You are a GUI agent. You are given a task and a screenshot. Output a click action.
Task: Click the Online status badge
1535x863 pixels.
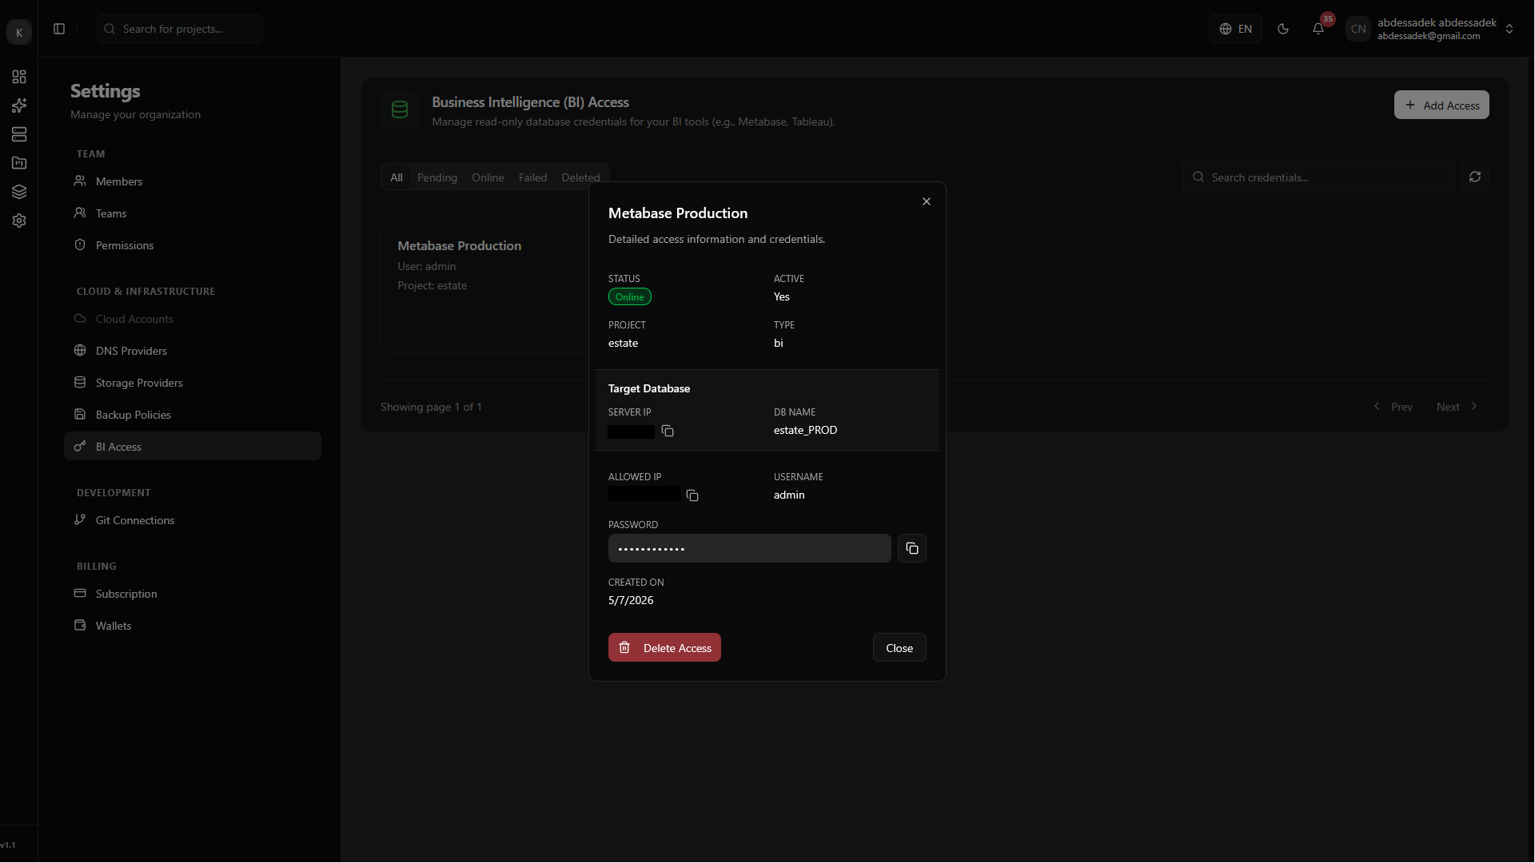pyautogui.click(x=630, y=296)
